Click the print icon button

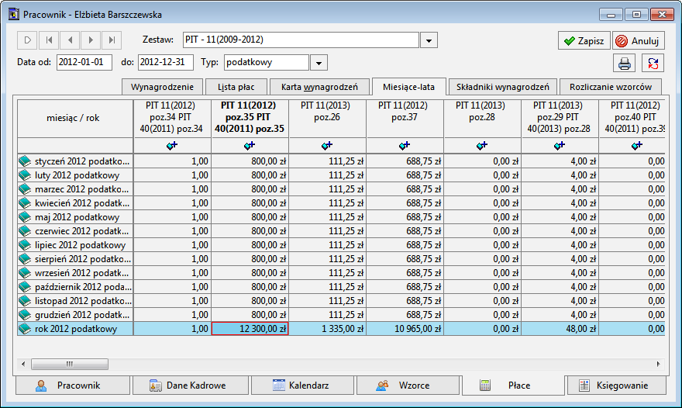624,64
